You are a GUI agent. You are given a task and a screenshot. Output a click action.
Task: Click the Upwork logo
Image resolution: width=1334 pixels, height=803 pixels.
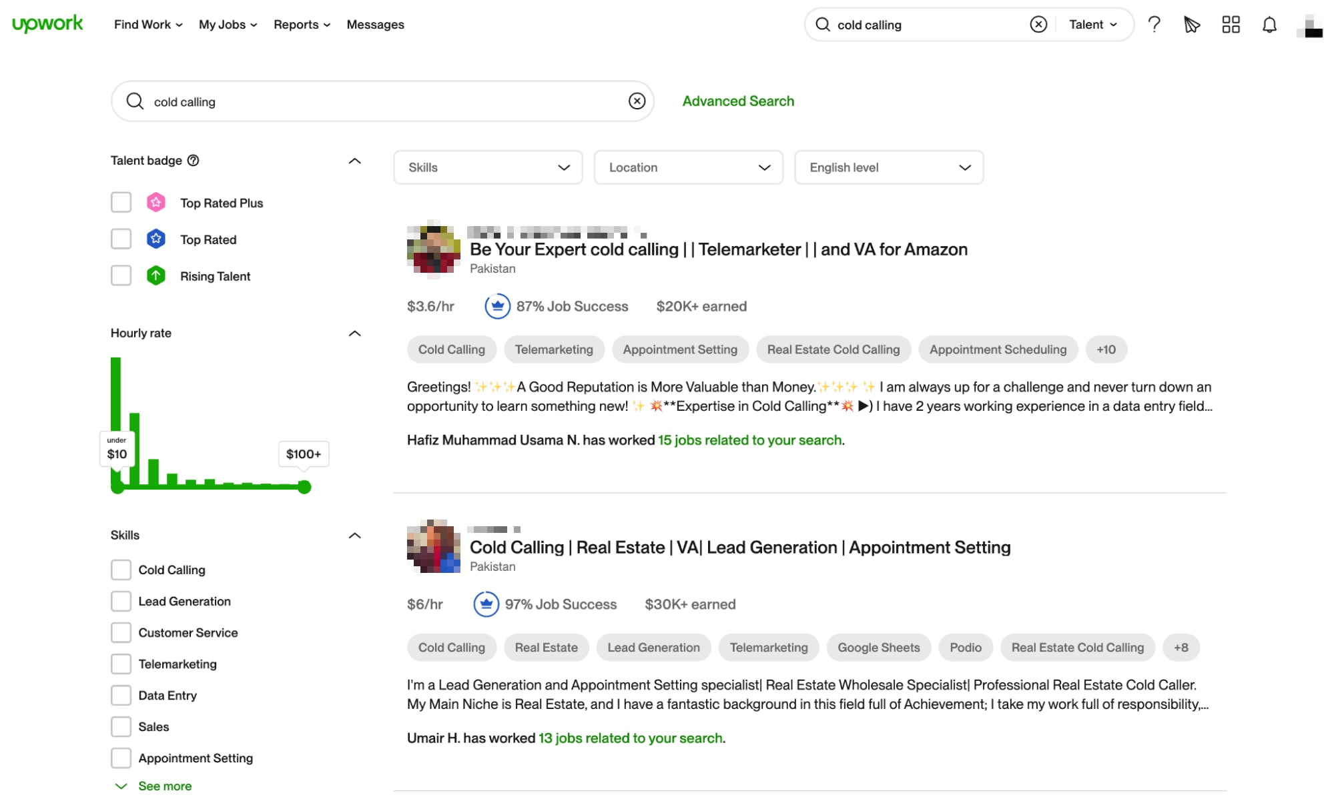[x=47, y=24]
